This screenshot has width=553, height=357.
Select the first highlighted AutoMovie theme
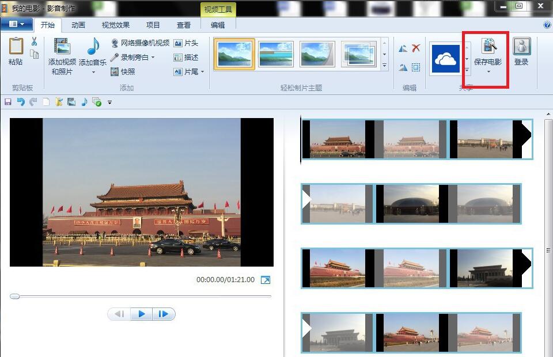(234, 54)
